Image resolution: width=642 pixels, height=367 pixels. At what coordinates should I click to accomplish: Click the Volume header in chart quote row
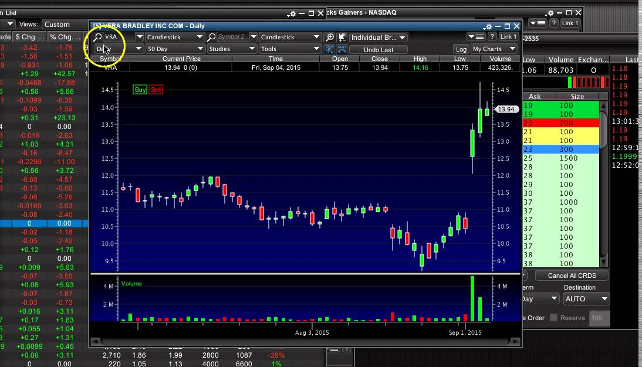click(501, 59)
